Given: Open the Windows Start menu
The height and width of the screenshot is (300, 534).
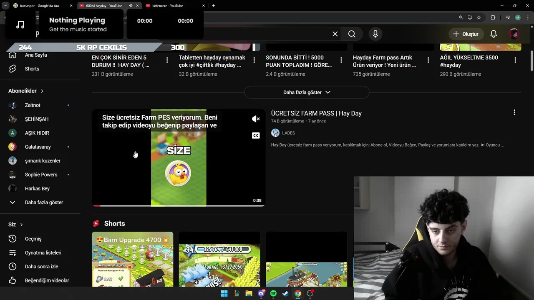Looking at the screenshot, I should pyautogui.click(x=224, y=294).
